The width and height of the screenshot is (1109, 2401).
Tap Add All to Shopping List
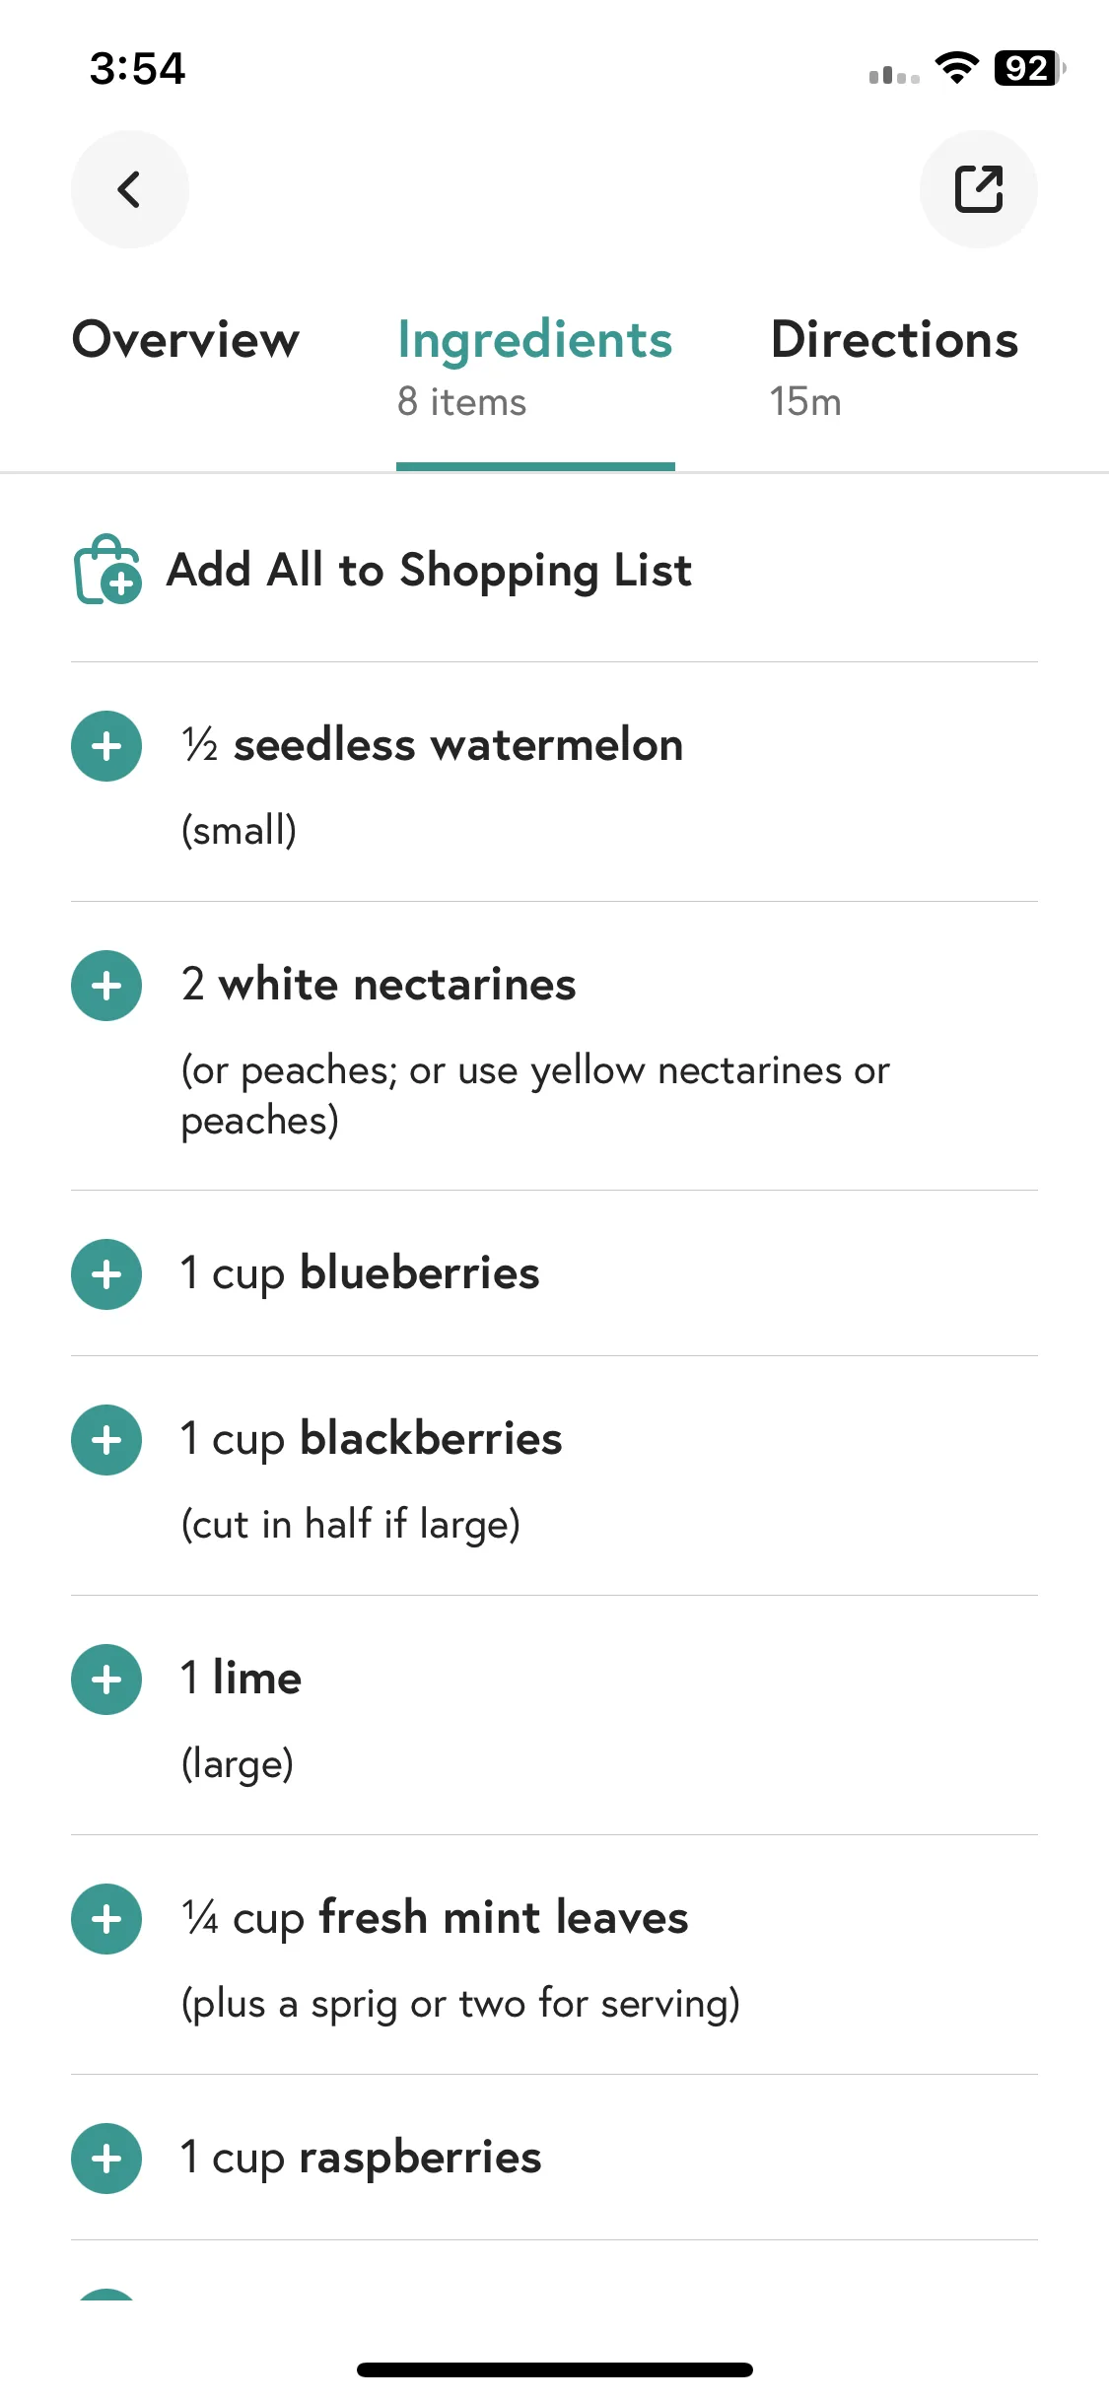point(430,571)
